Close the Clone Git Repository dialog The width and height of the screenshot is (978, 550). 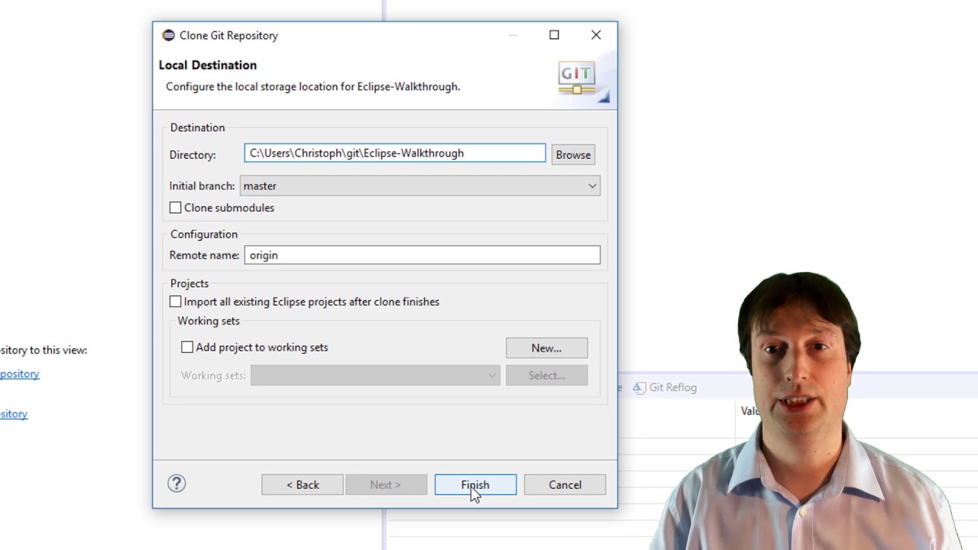click(596, 35)
